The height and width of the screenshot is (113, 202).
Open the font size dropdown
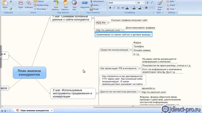143,3
